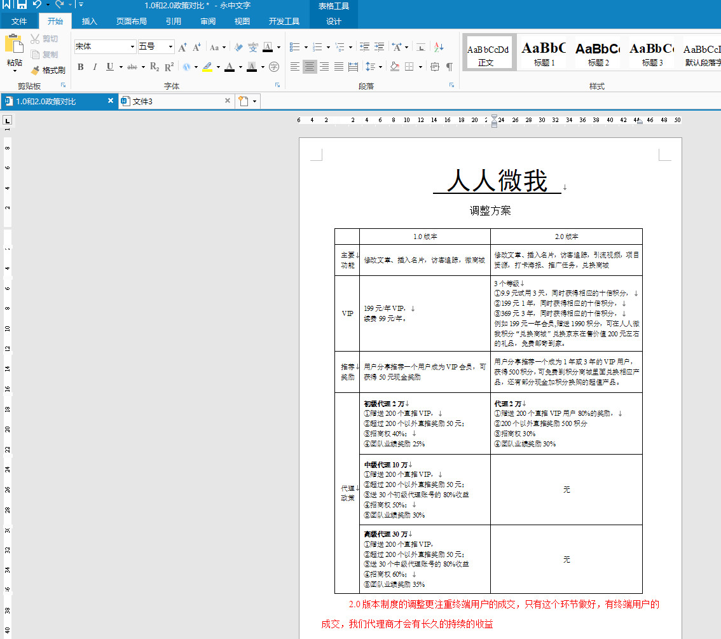This screenshot has height=639, width=721.
Task: Decrease the paragraph indent
Action: click(x=365, y=47)
